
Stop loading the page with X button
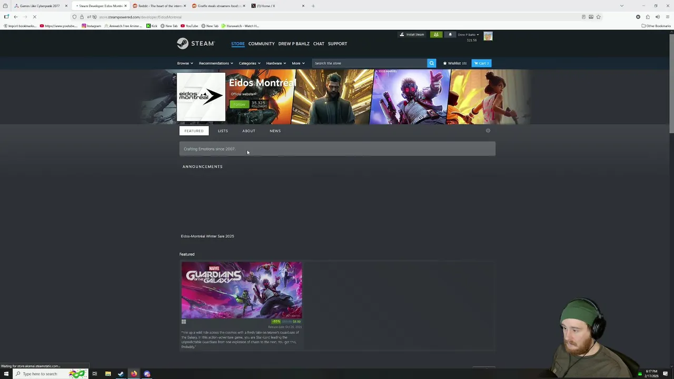34,17
